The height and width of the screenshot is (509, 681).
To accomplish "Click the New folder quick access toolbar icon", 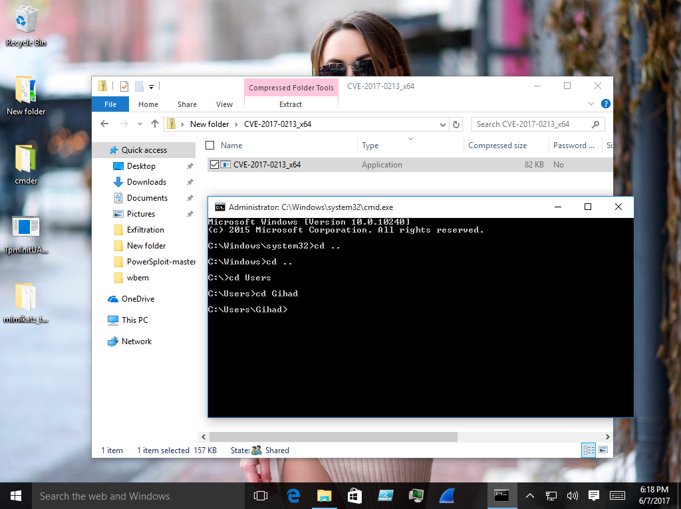I will pyautogui.click(x=139, y=86).
